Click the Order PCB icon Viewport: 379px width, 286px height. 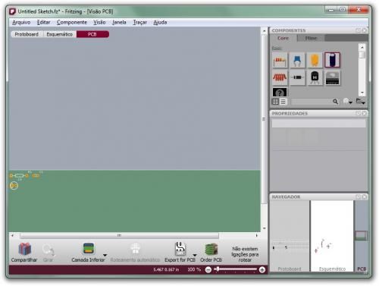click(x=211, y=249)
